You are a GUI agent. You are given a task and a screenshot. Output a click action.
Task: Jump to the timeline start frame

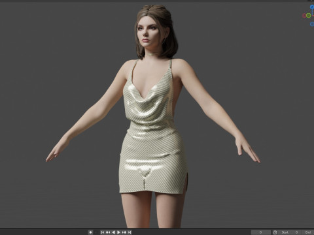click(103, 232)
